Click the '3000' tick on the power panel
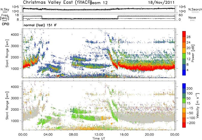The width and height of the screenshot is (202, 140). [15, 46]
